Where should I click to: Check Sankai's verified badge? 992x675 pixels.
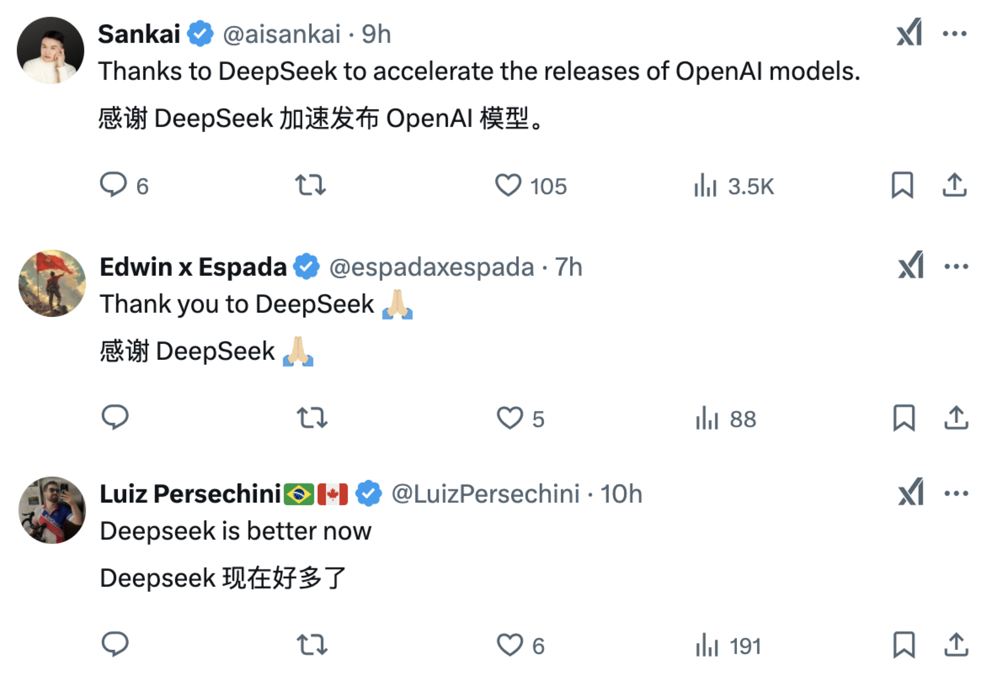pos(200,33)
